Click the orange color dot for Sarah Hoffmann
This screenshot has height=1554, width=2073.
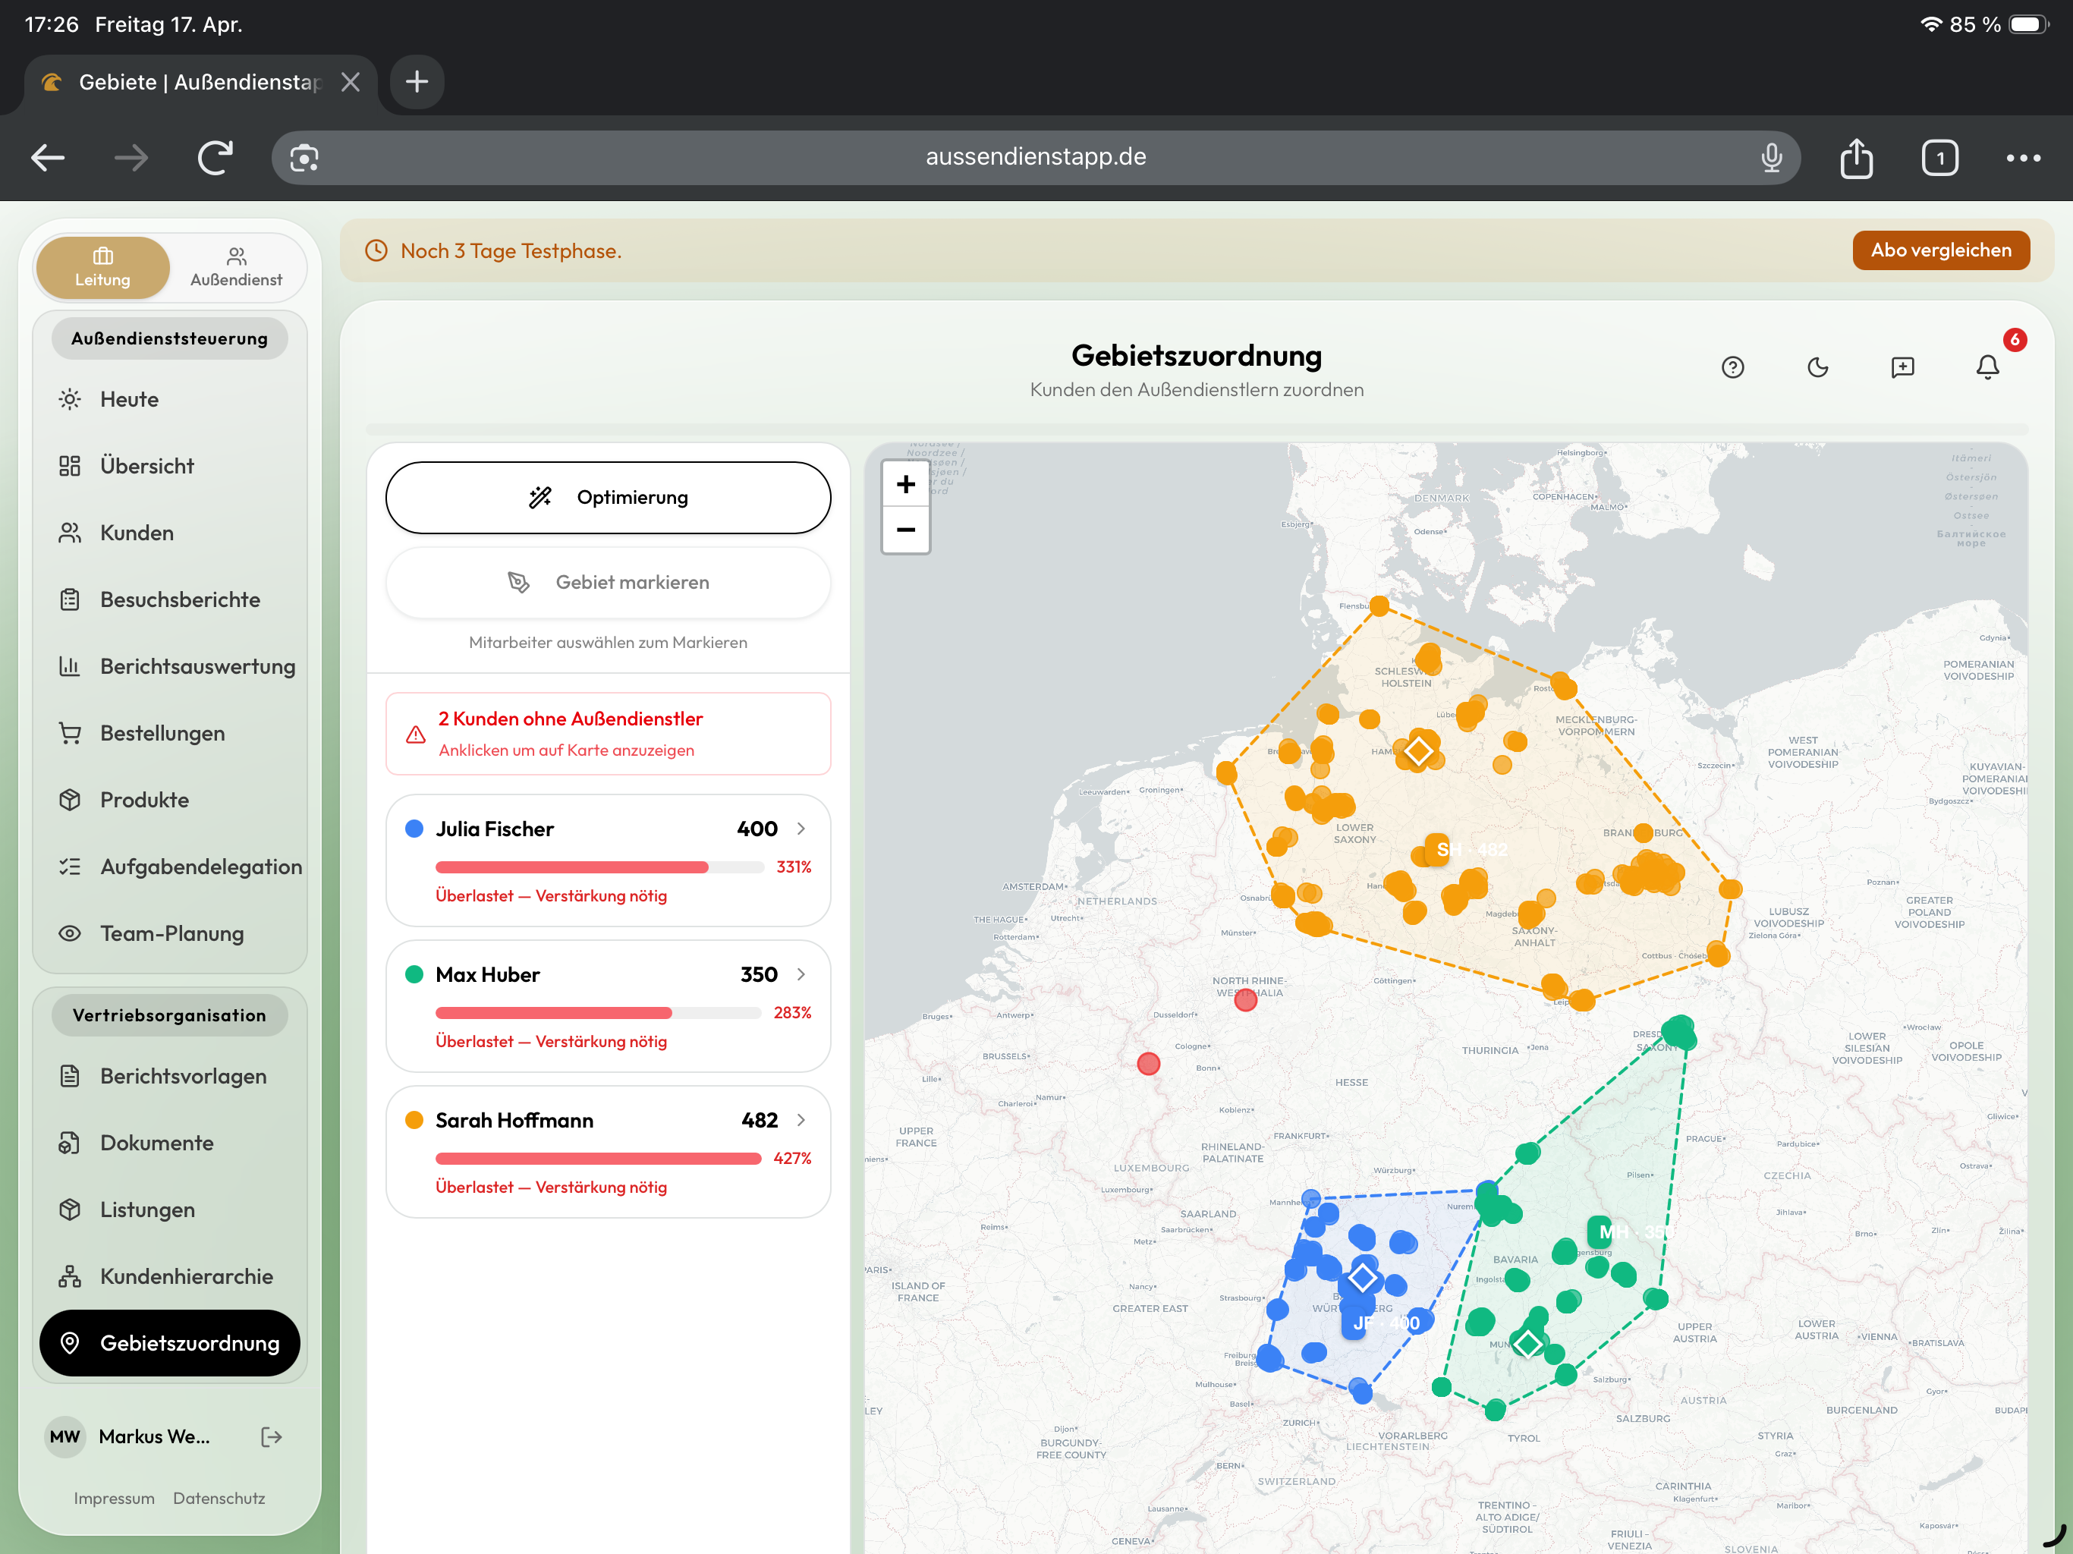(414, 1120)
